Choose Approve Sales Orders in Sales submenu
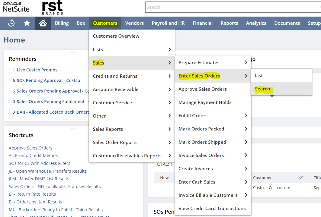 coord(213,89)
